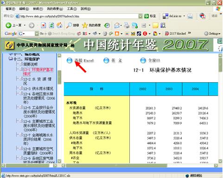Click the 英文 button

(x=113, y=61)
